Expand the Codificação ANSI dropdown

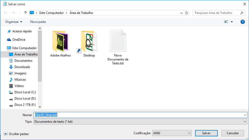[189, 133]
